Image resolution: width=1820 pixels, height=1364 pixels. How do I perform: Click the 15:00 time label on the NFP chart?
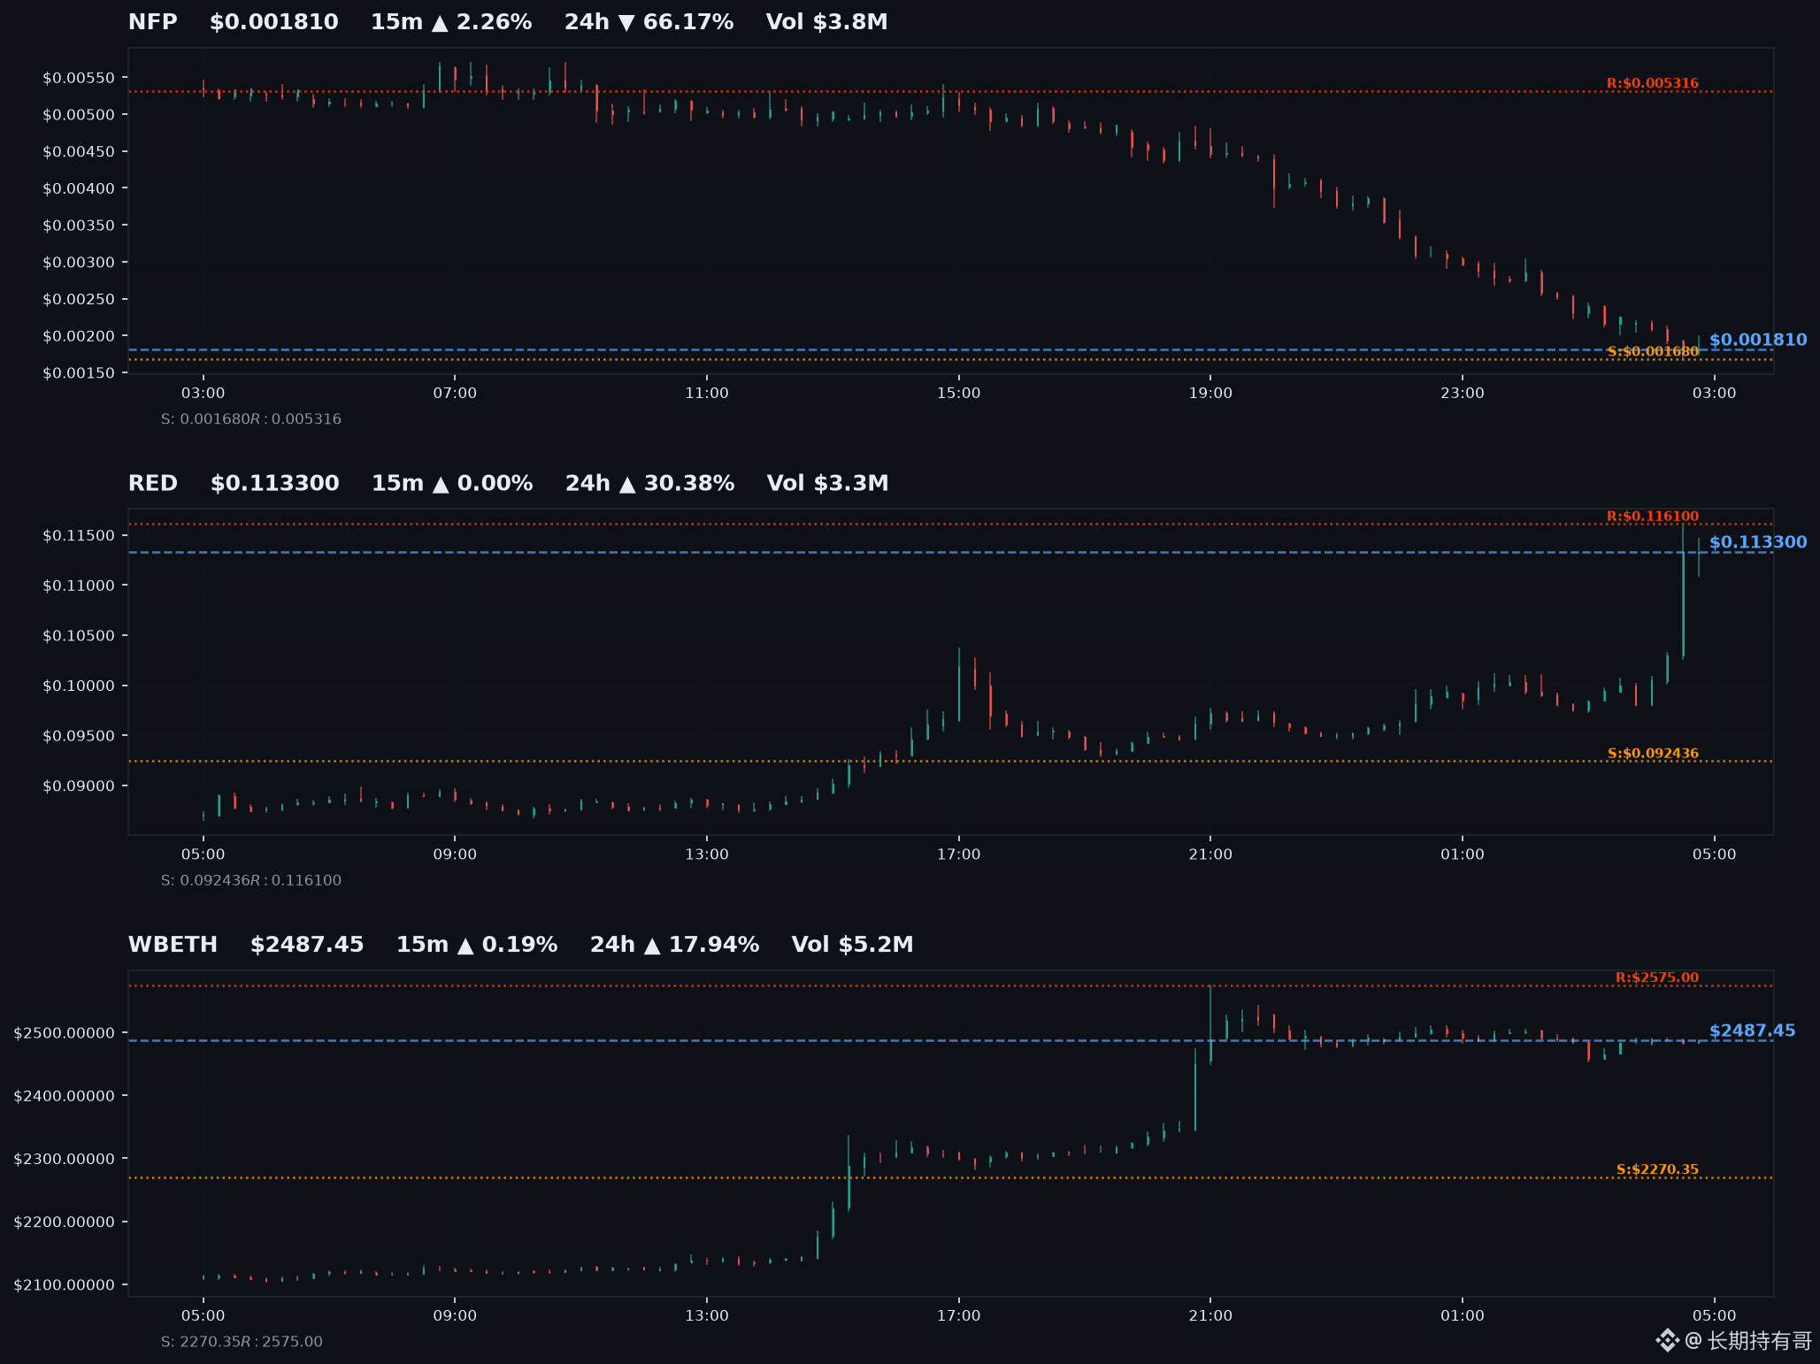tap(959, 393)
